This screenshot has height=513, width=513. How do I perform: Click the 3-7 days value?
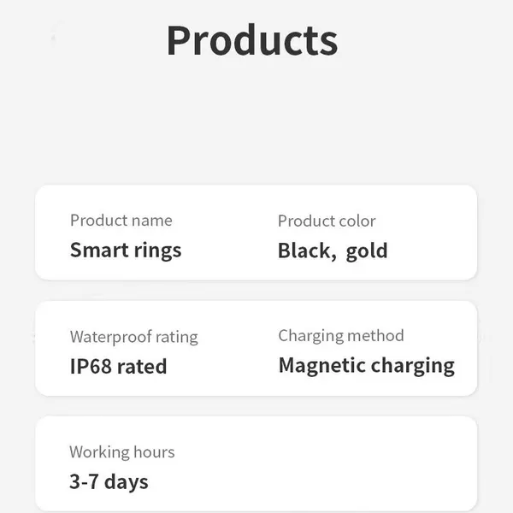click(x=109, y=482)
